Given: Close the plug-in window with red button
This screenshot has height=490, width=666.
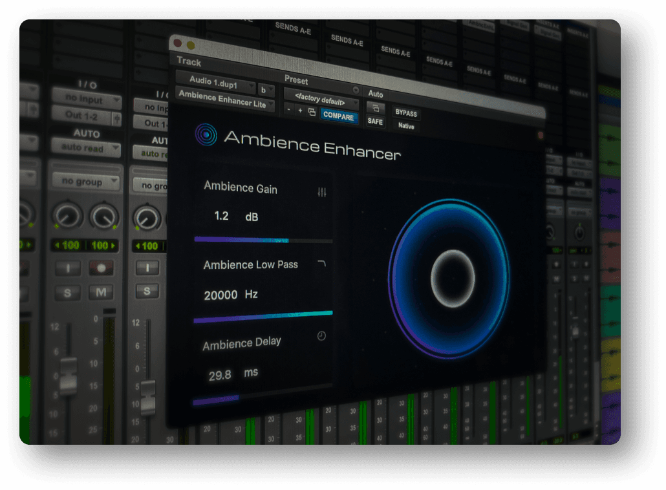Looking at the screenshot, I should [178, 43].
